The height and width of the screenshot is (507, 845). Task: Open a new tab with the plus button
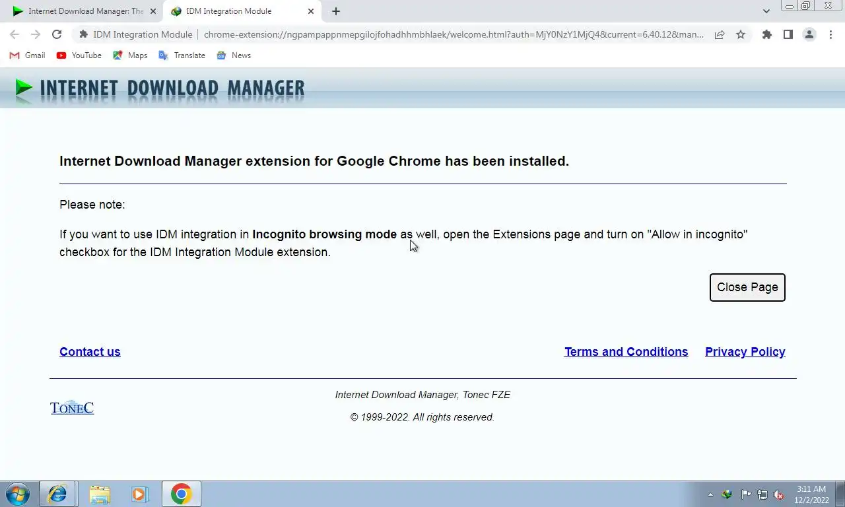tap(336, 11)
